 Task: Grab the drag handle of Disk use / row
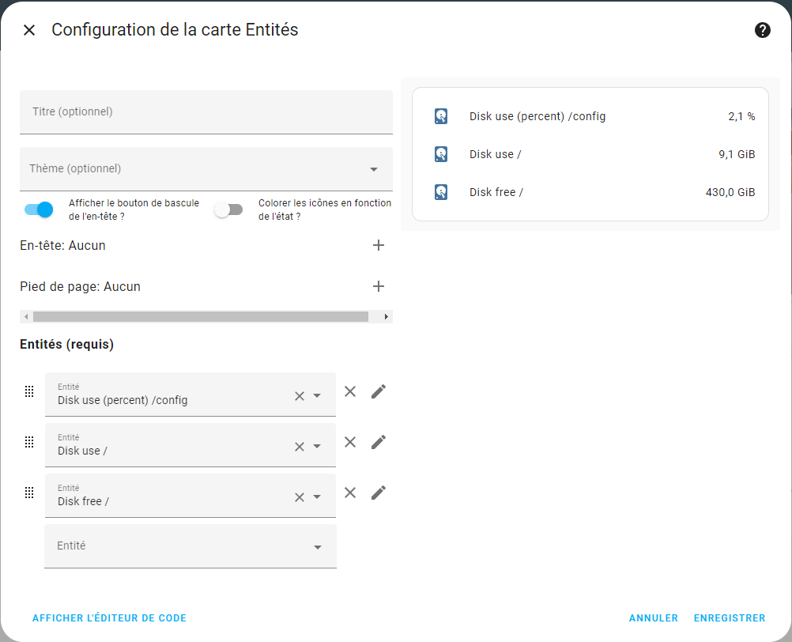(29, 442)
